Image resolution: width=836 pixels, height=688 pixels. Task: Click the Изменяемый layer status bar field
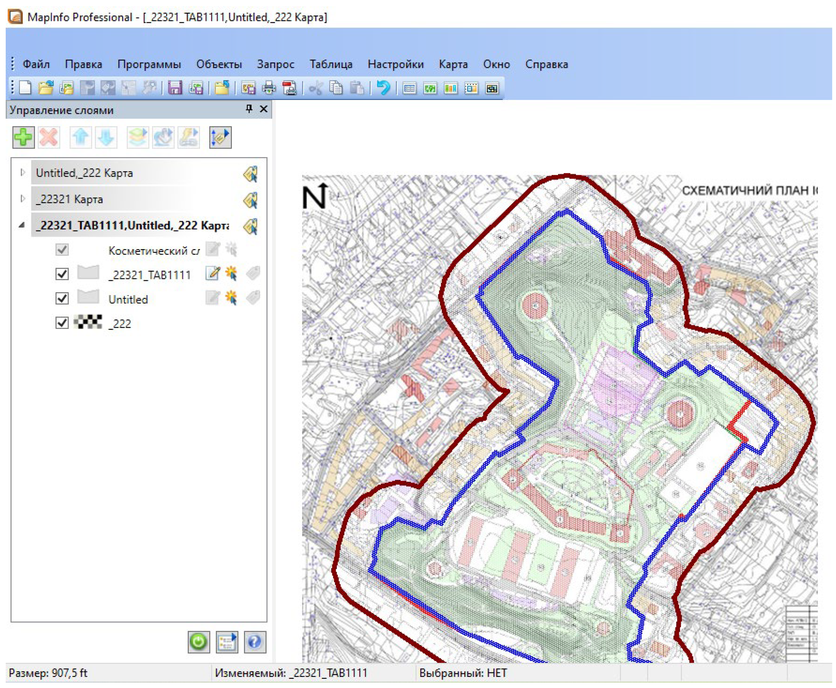(x=291, y=673)
